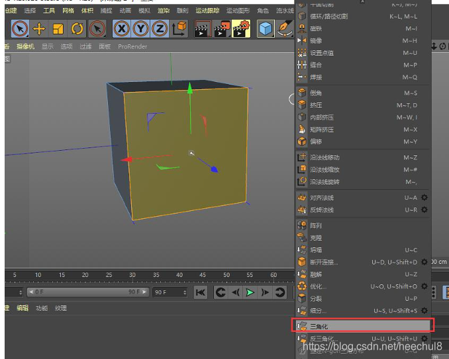
Task: Choose 矩阵挤压 menu entry
Action: pyautogui.click(x=363, y=130)
